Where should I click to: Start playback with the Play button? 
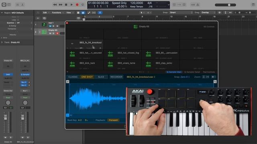point(71,5)
